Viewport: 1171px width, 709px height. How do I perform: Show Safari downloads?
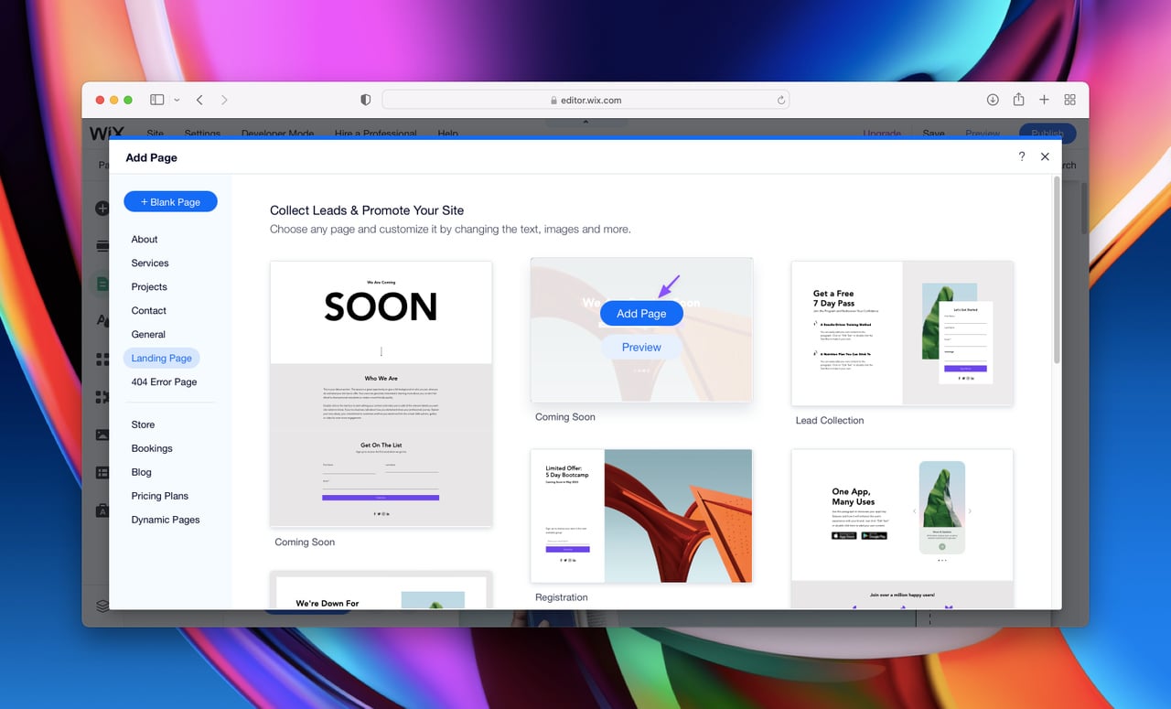point(993,100)
